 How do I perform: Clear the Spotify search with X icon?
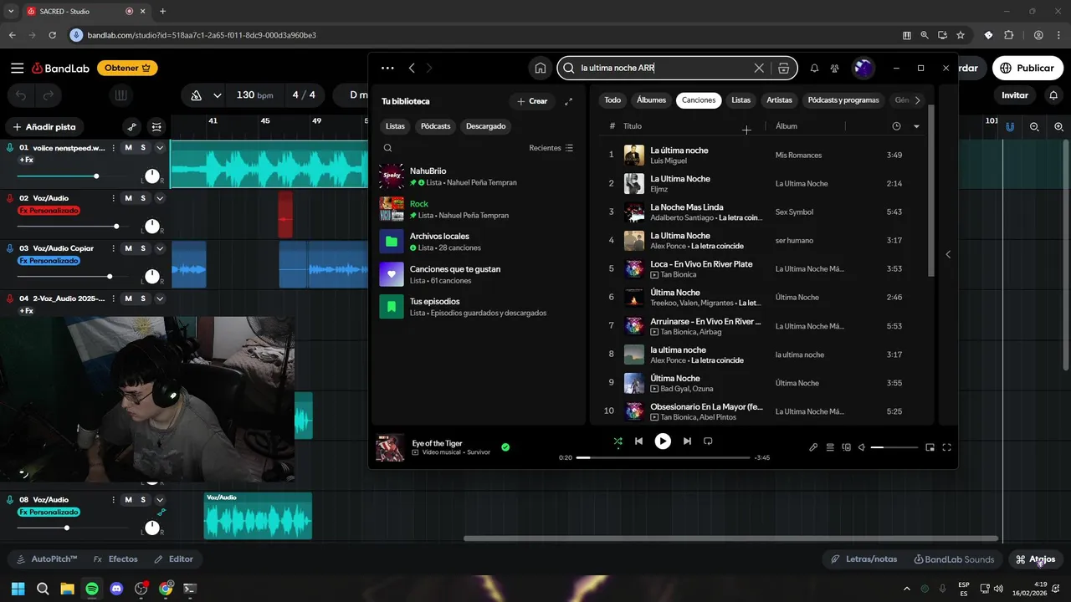point(759,69)
